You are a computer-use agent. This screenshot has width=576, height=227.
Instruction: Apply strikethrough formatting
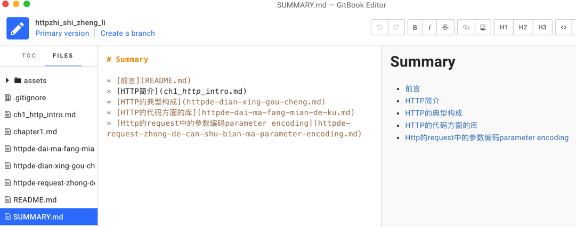point(445,28)
